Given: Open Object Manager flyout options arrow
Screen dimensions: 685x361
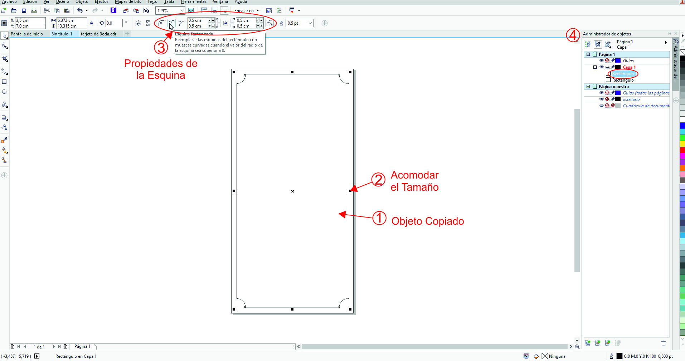Looking at the screenshot, I should [666, 42].
